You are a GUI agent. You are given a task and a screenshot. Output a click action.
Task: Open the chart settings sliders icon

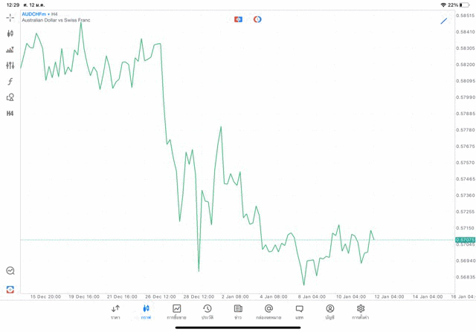[x=10, y=65]
